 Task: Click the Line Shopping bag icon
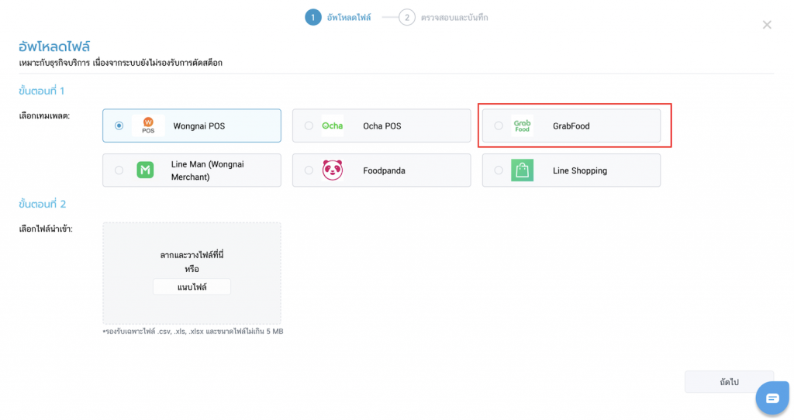(x=522, y=170)
